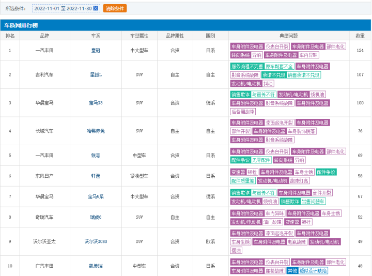
Task: Click the 配件质量差 tag in 轩逸 row
Action: click(x=243, y=181)
